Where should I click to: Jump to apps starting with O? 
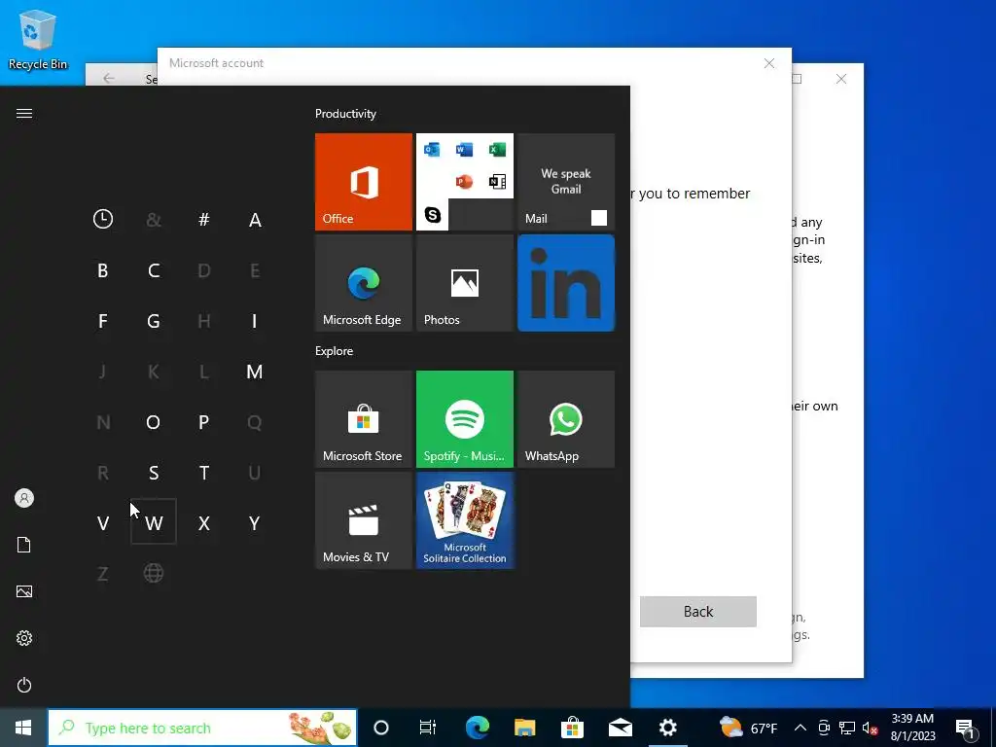(153, 422)
